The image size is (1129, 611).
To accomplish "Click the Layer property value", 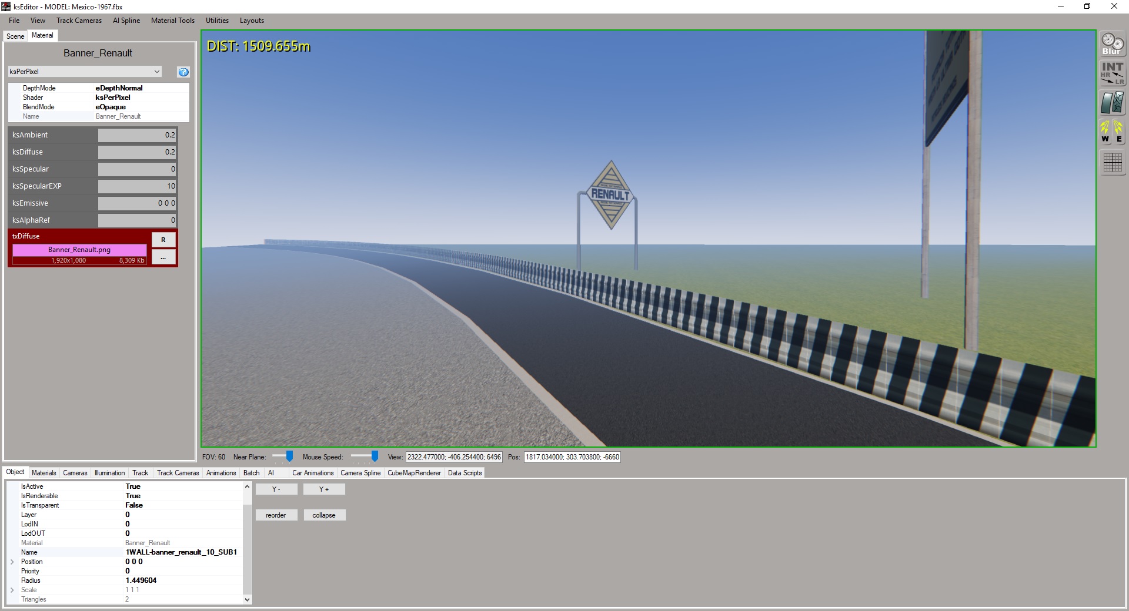I will [128, 515].
